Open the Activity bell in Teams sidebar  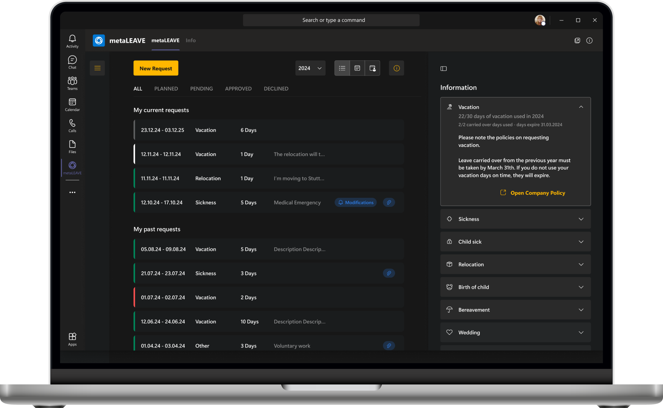coord(72,41)
